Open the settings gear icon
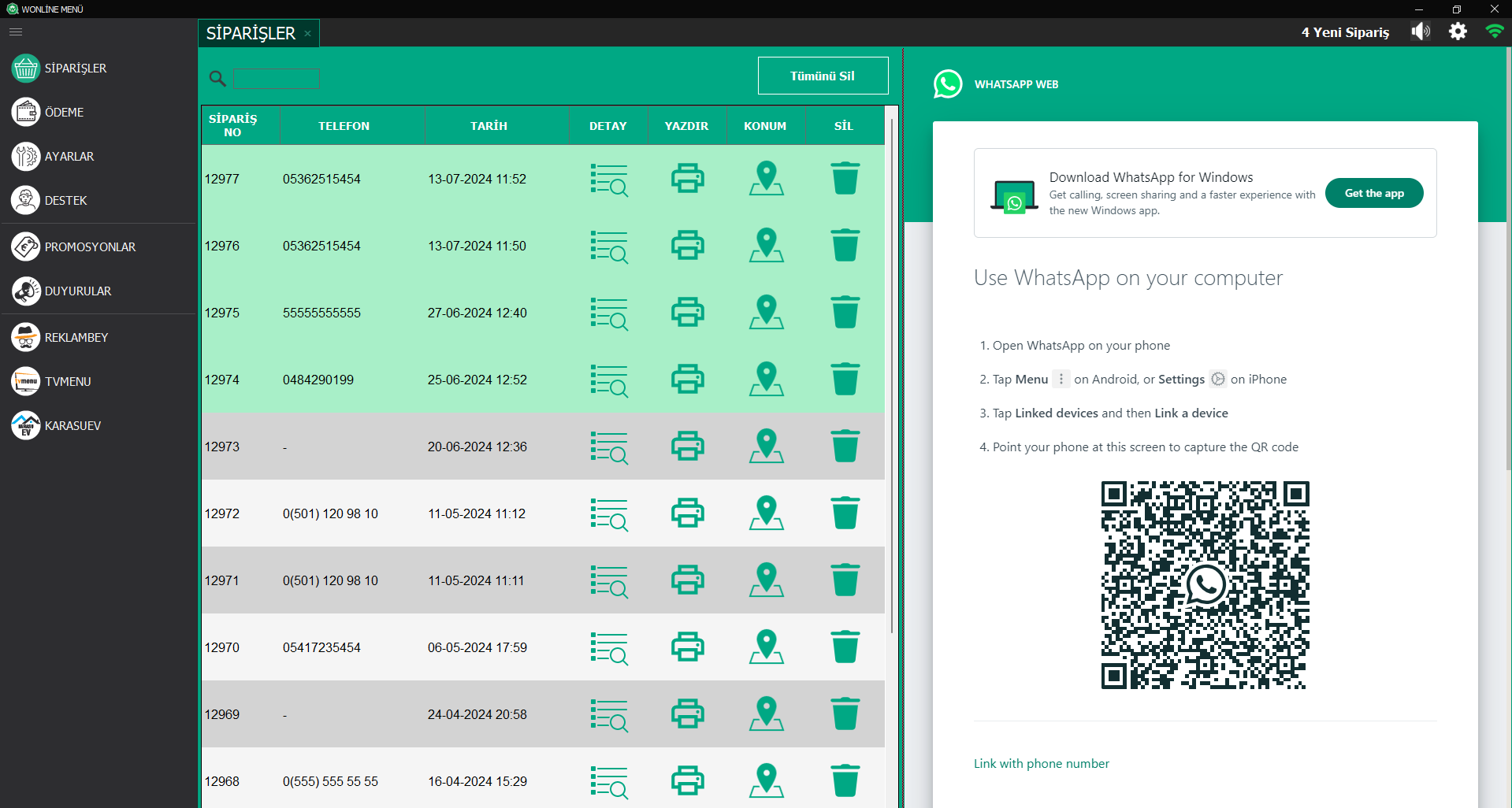 [x=1458, y=32]
